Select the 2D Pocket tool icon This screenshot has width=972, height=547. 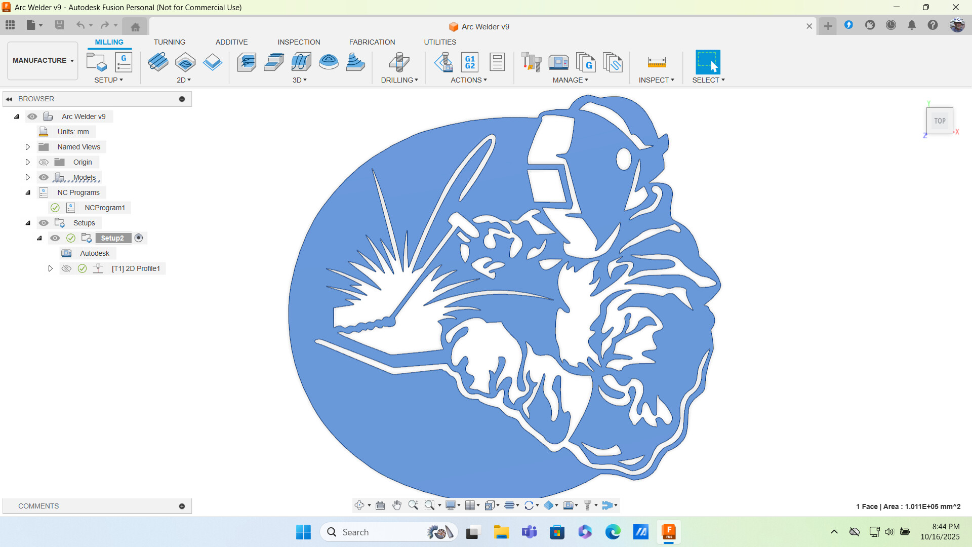point(185,62)
